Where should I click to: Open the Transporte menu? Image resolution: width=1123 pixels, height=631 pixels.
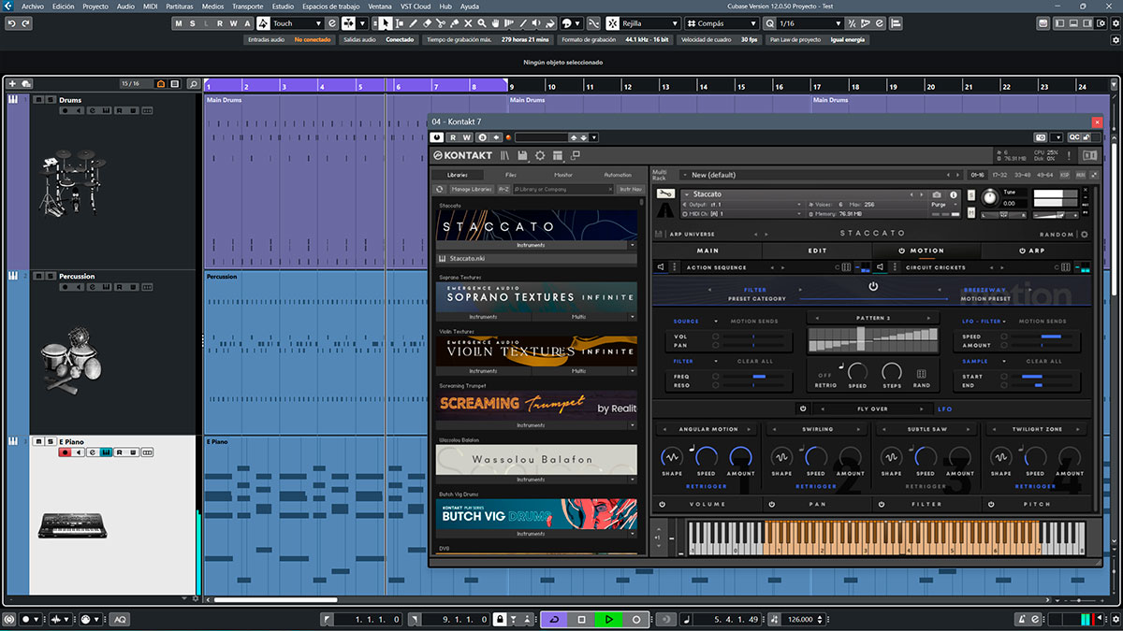tap(247, 6)
